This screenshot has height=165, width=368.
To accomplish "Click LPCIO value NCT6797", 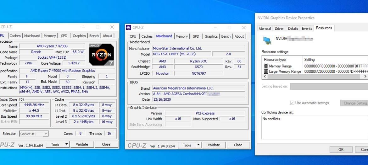I will (199, 73).
